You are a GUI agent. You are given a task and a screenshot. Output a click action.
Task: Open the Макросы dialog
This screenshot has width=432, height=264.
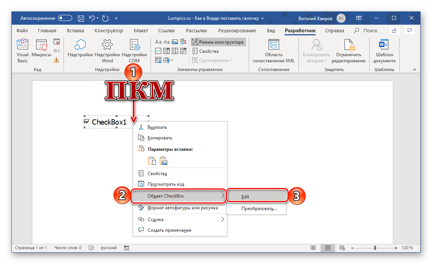(x=41, y=48)
